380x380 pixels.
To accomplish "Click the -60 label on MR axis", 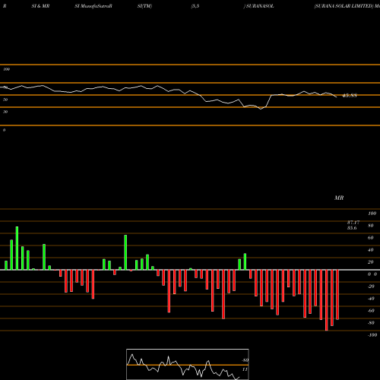I will point(371,311).
